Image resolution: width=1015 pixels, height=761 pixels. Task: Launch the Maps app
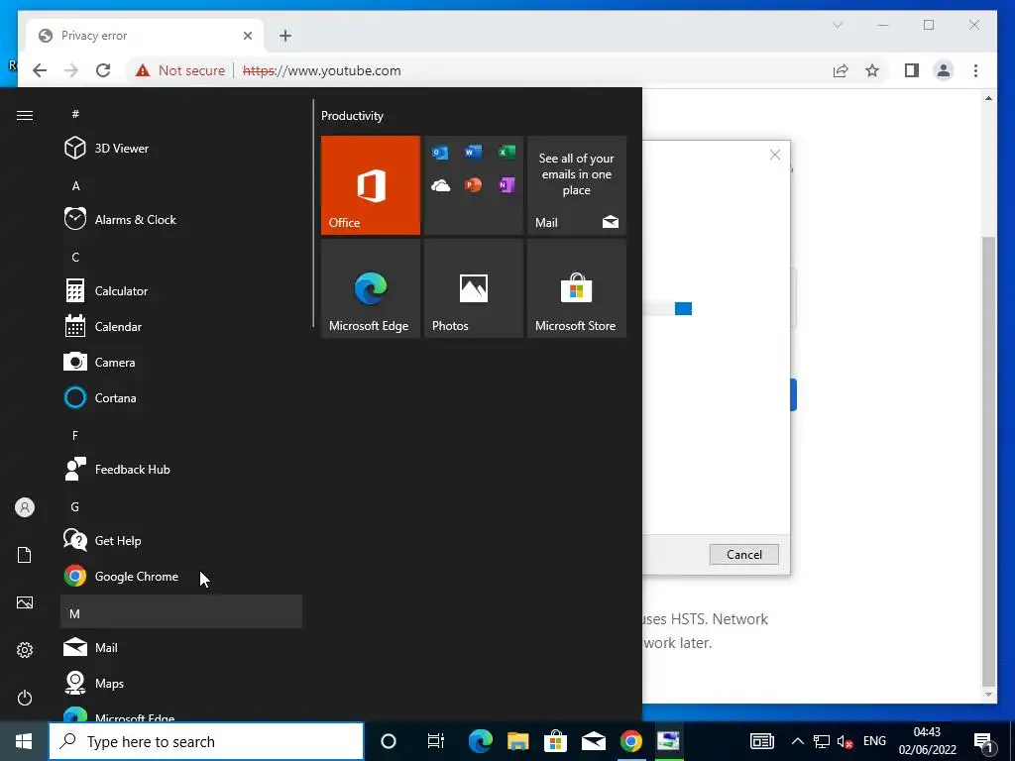click(181, 683)
